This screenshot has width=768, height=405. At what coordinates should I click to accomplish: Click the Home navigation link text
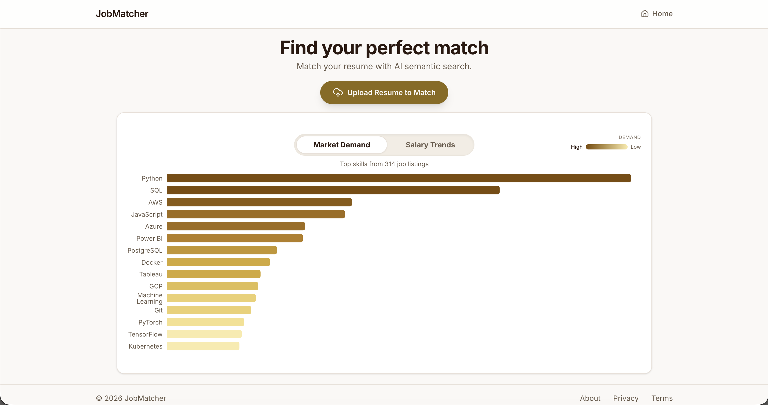pos(662,14)
